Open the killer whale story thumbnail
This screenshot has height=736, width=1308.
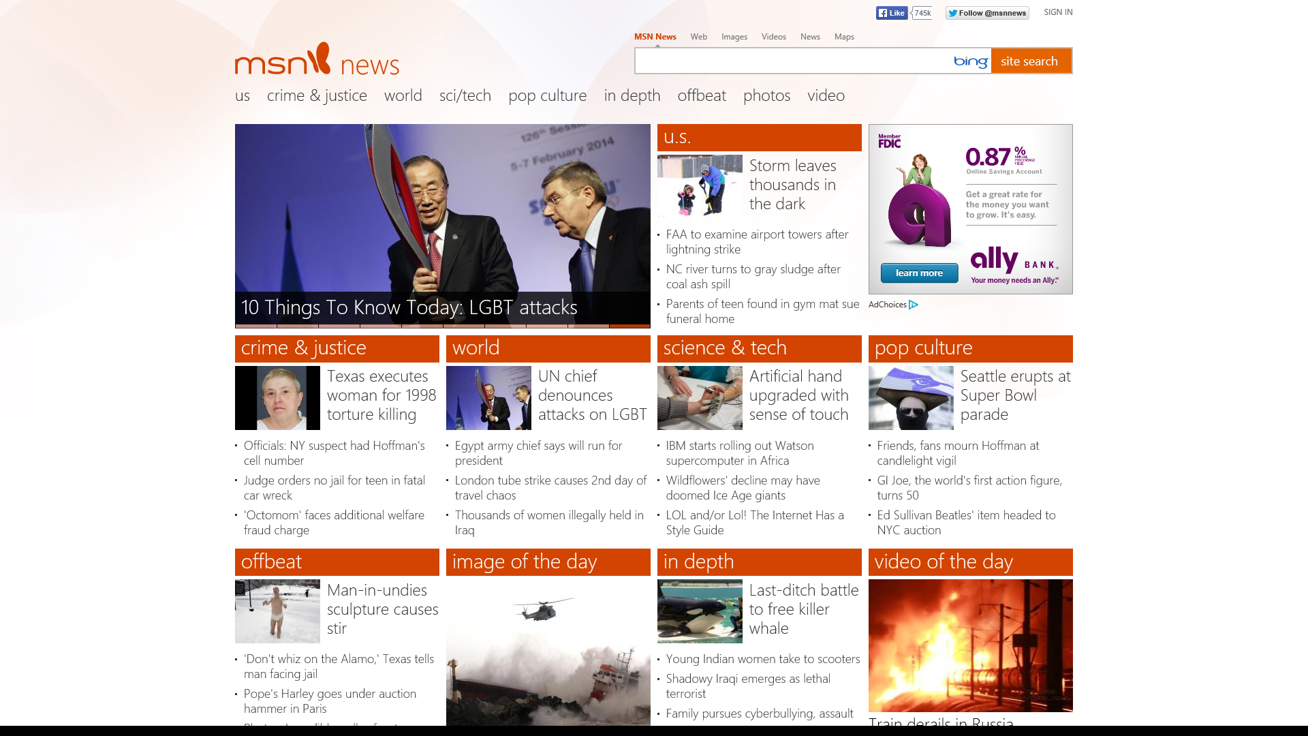coord(700,611)
